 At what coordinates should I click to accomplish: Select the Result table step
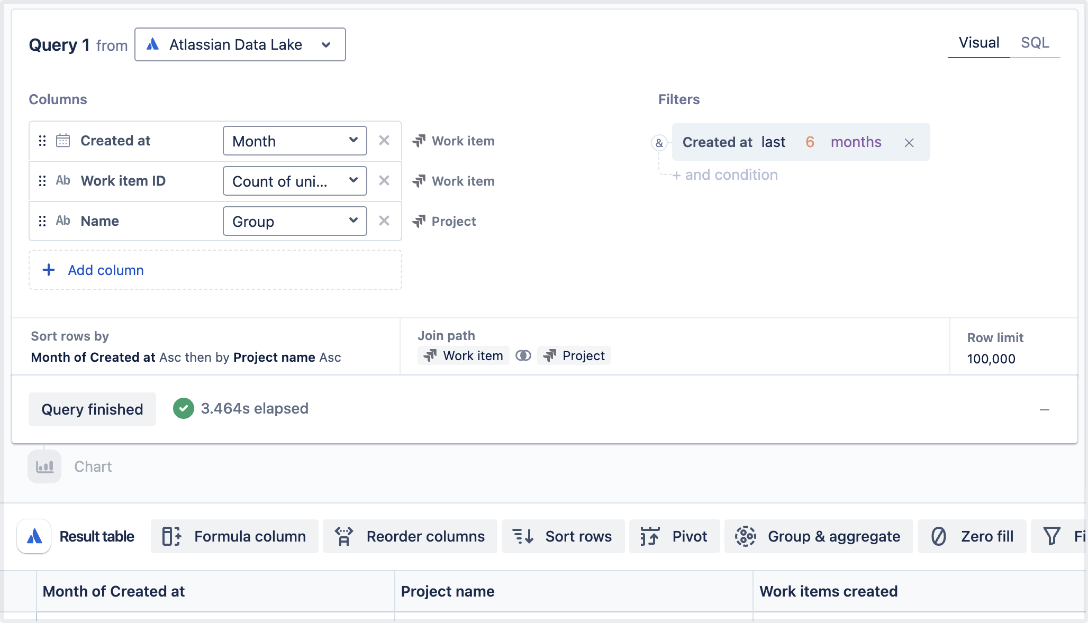pyautogui.click(x=76, y=536)
